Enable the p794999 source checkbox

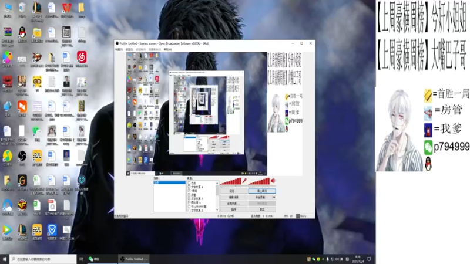pyautogui.click(x=189, y=207)
